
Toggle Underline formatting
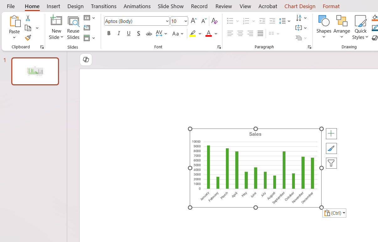point(129,34)
